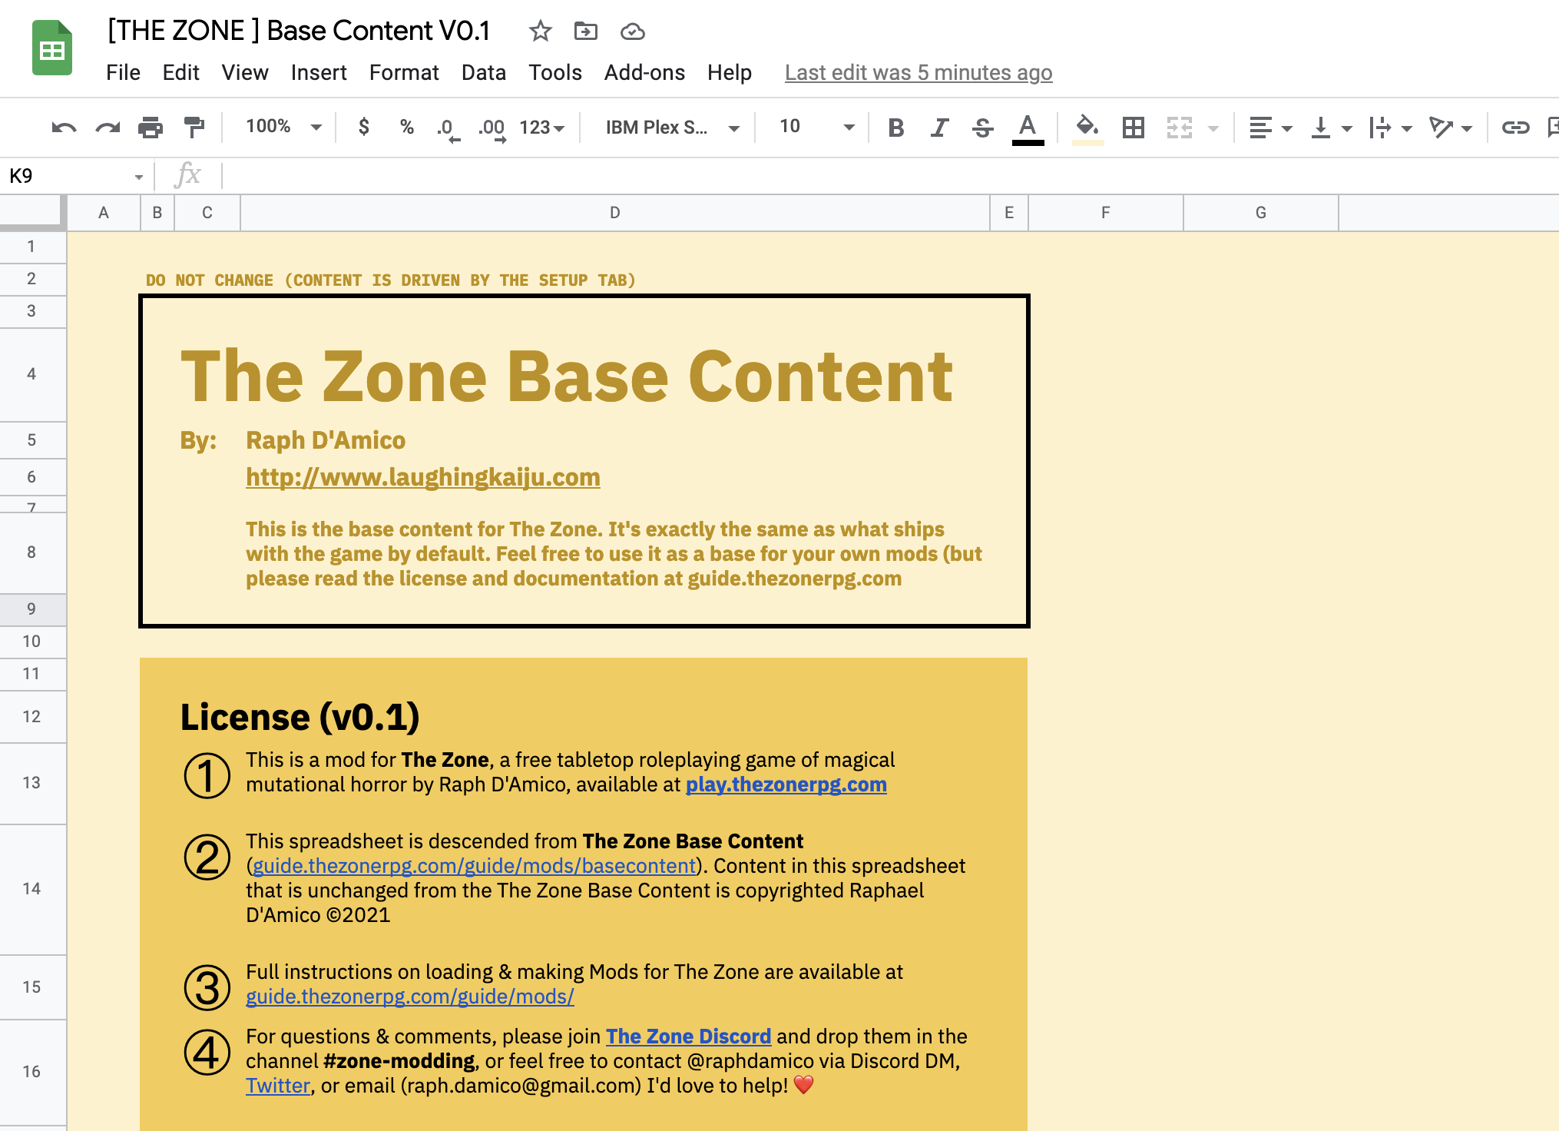Open the mods/basecontent guide link
This screenshot has width=1559, height=1131.
click(474, 866)
